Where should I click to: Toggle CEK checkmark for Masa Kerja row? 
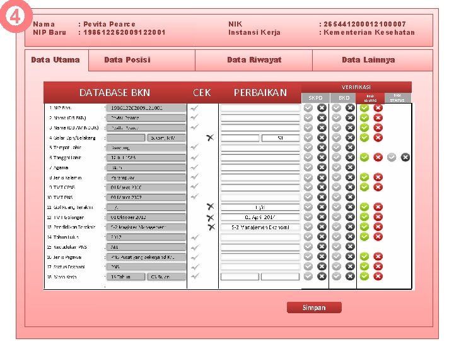(x=195, y=276)
